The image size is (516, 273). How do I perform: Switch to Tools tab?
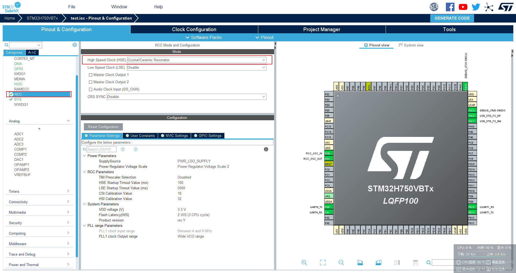[449, 29]
